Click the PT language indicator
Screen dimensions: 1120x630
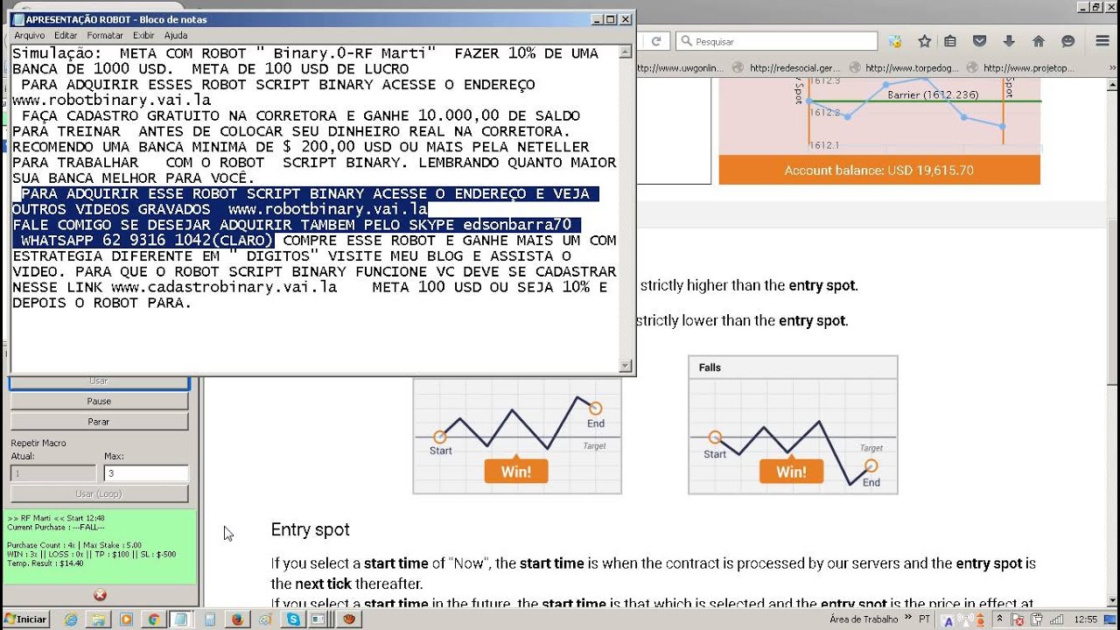point(925,619)
